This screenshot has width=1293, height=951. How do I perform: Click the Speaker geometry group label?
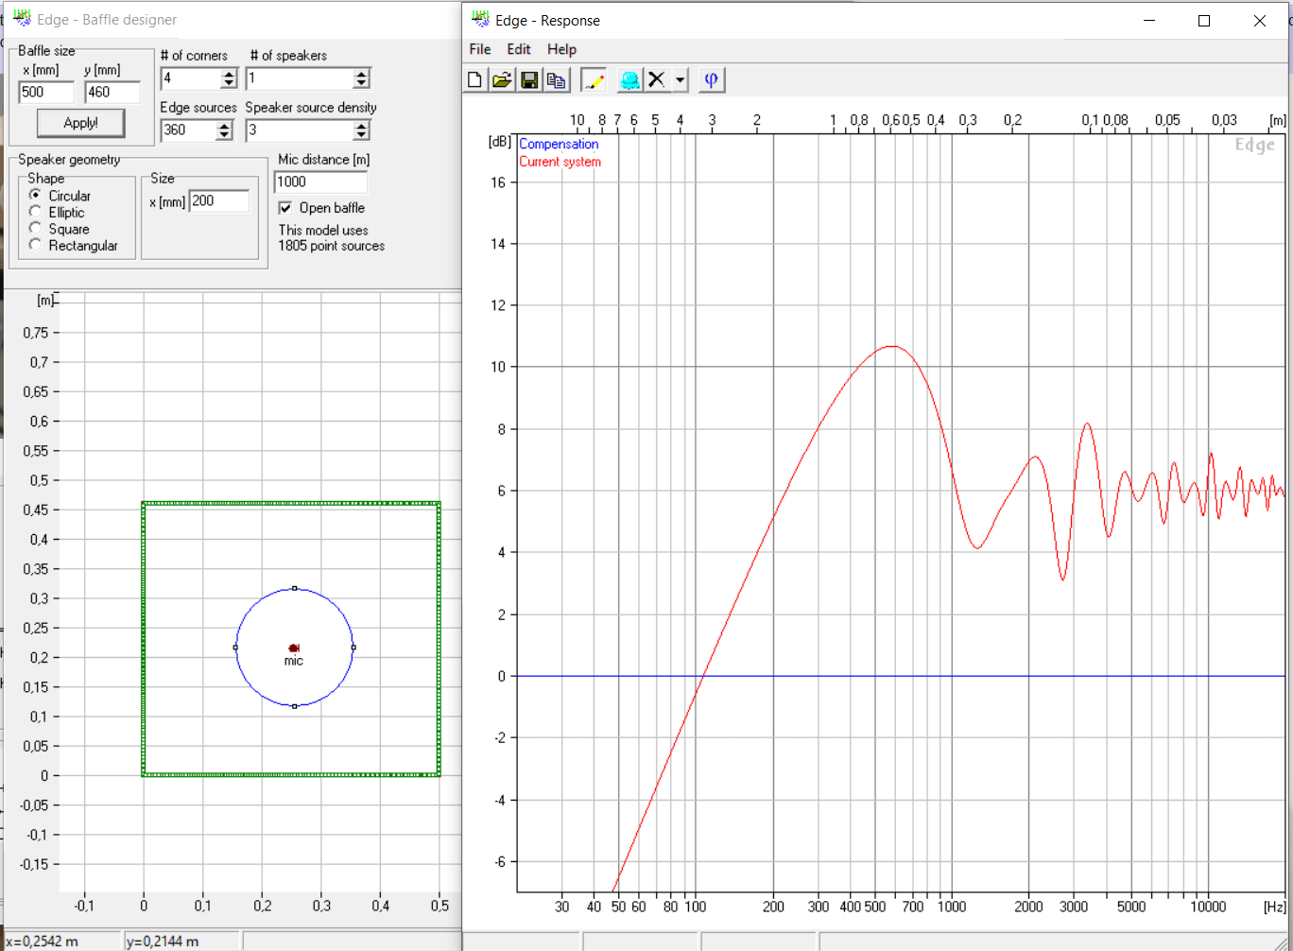[69, 160]
